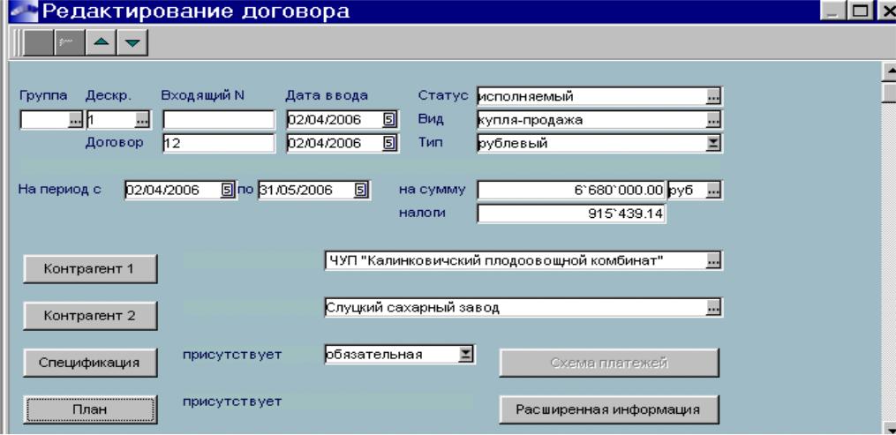Open calendar for period end date 31/05/2006
896x435 pixels.
tap(360, 190)
